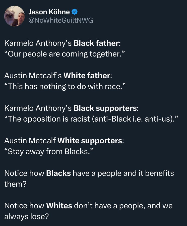Click the bold text "White supporters"
This screenshot has width=187, height=226.
click(x=90, y=141)
